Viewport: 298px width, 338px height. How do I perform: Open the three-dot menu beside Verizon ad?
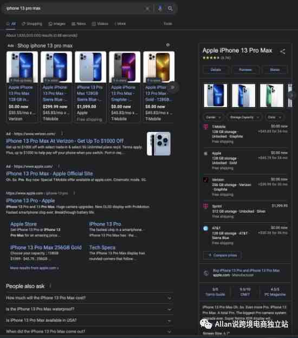click(62, 134)
